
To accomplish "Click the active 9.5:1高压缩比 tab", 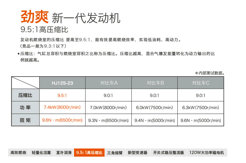I will [x=89, y=153].
